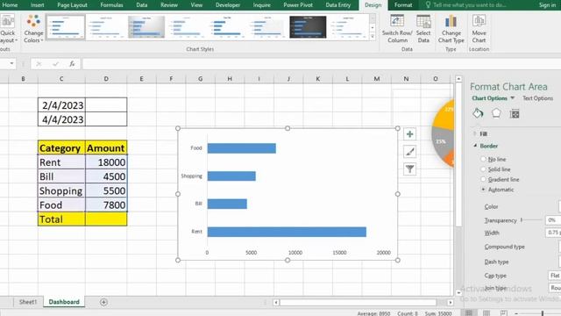Screen dimensions: 561x316
Task: Select Solid line border option
Action: click(x=483, y=169)
